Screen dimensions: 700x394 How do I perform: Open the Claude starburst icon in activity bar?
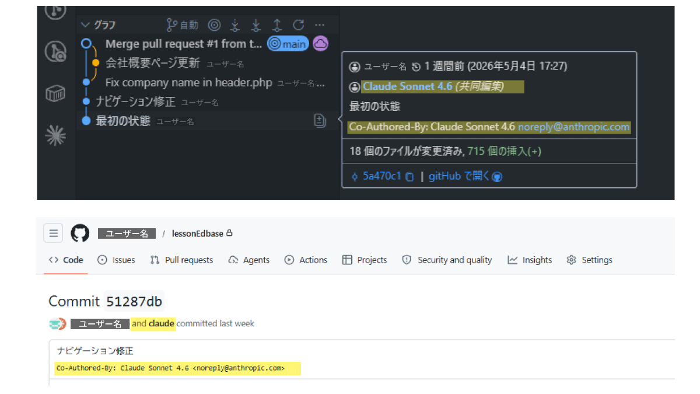[x=55, y=136]
